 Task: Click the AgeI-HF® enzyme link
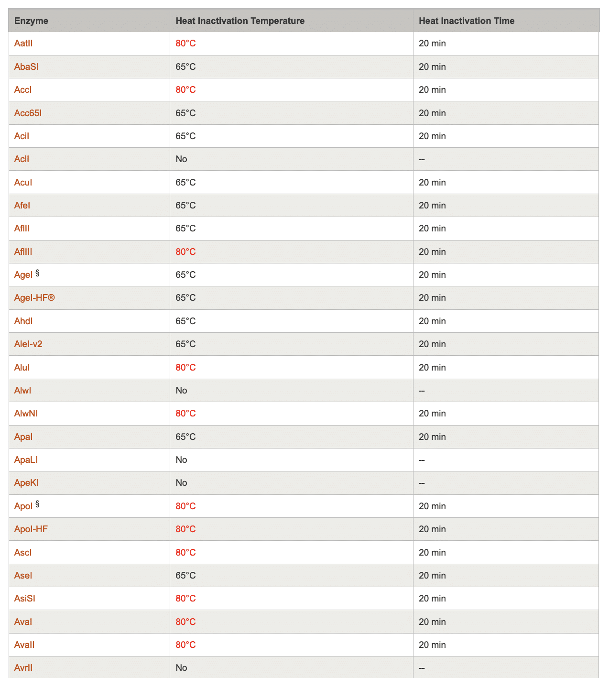pos(34,298)
